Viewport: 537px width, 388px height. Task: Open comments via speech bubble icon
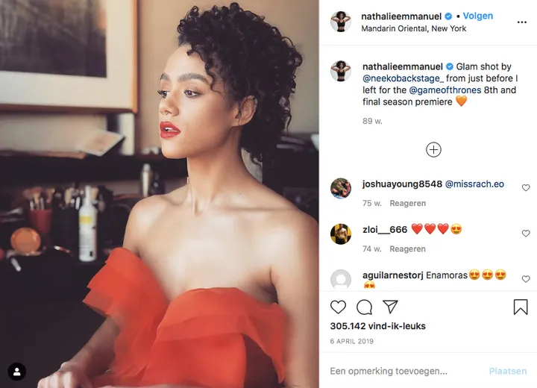pos(364,307)
